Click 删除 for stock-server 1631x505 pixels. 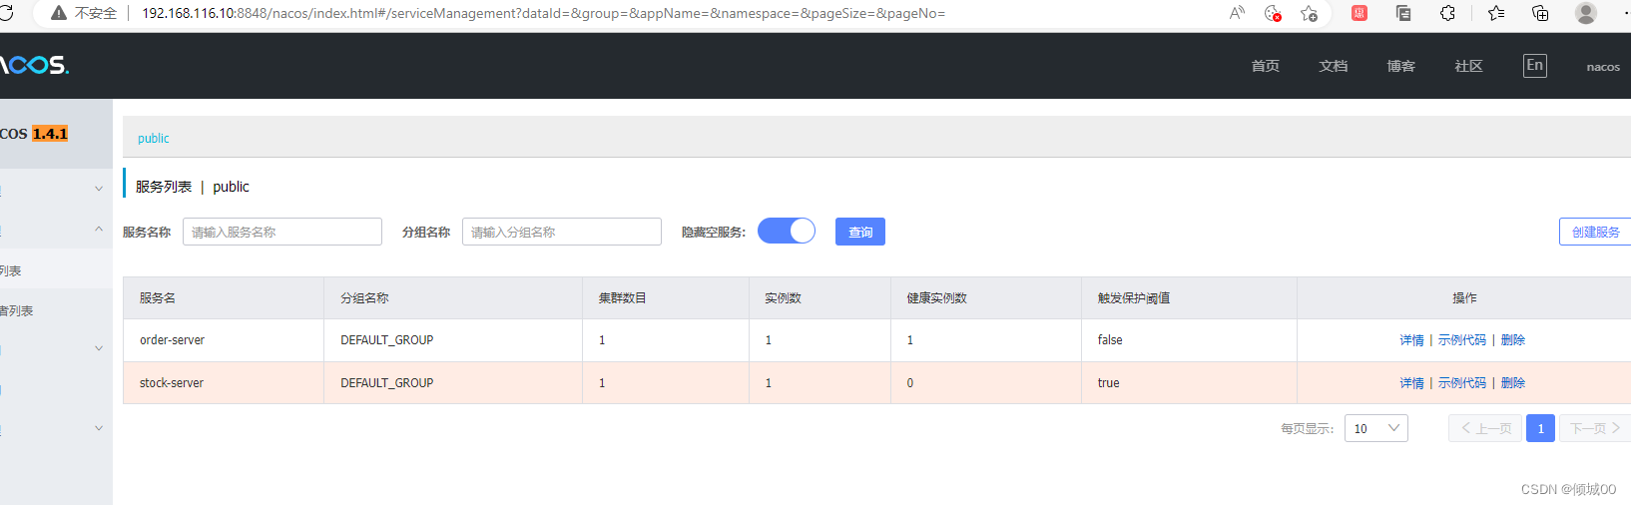(1513, 383)
